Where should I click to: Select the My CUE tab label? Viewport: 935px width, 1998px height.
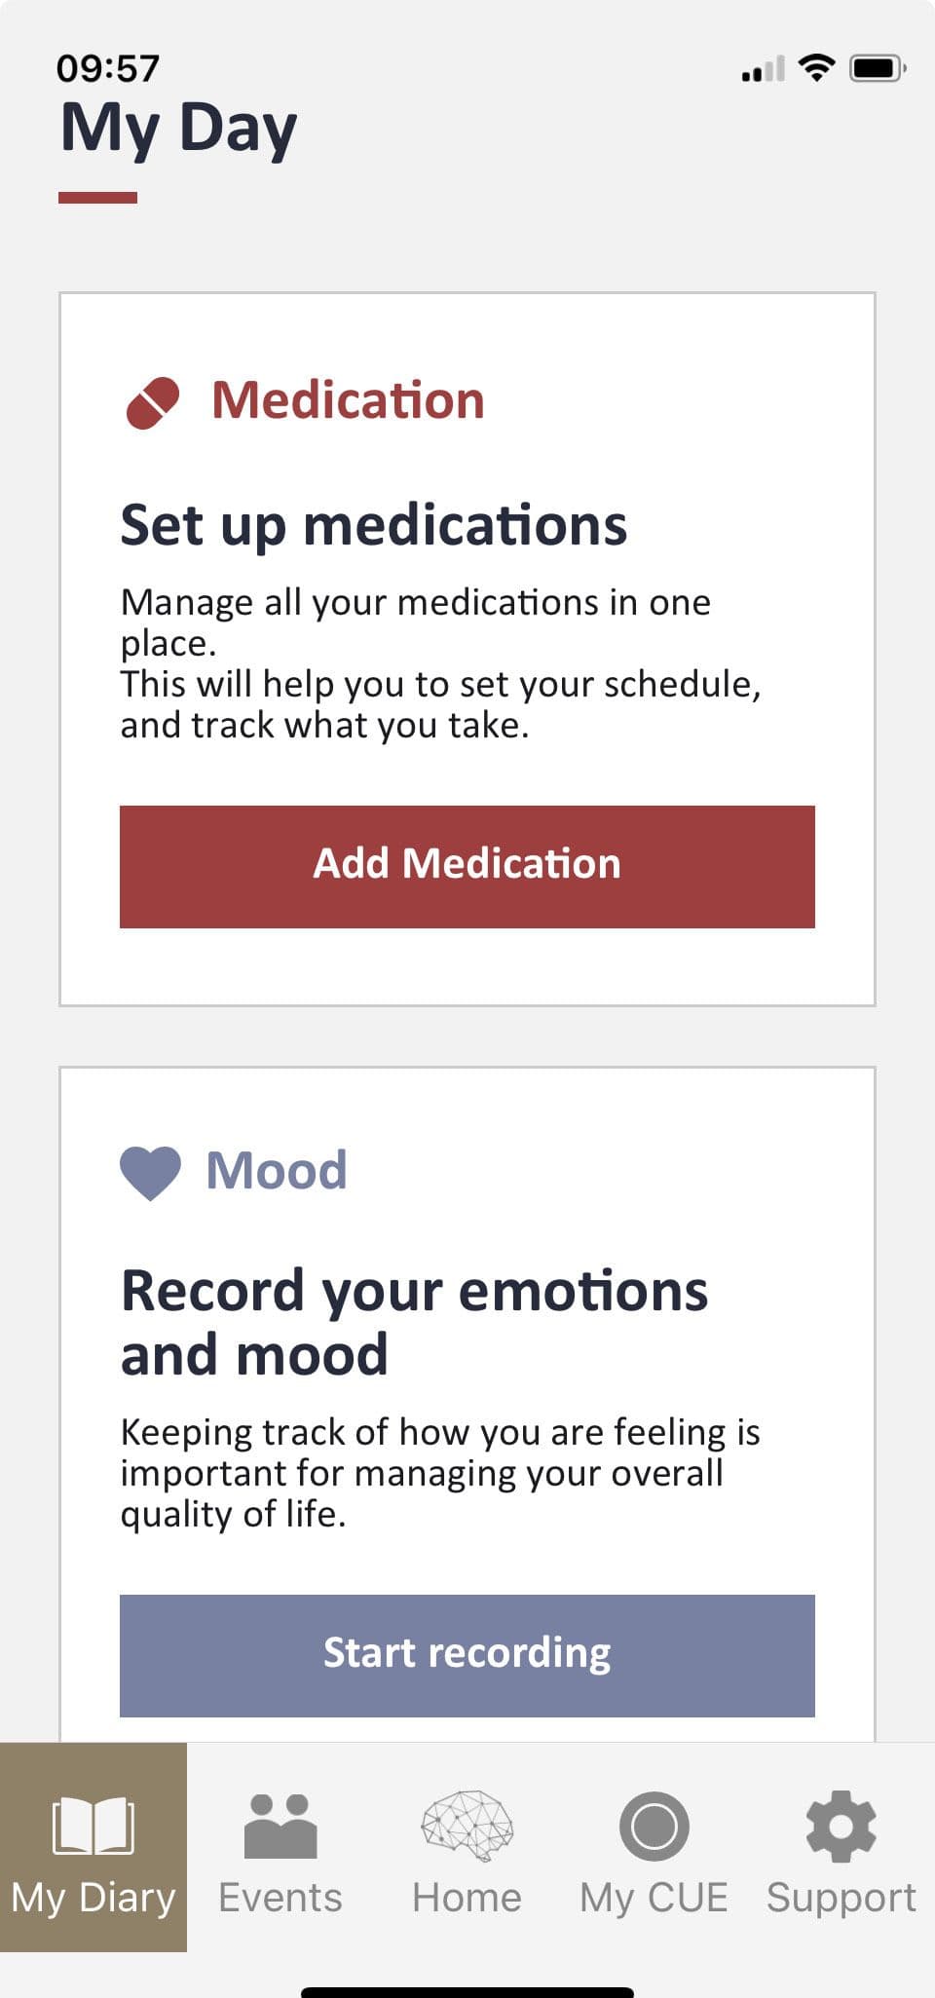[654, 1898]
